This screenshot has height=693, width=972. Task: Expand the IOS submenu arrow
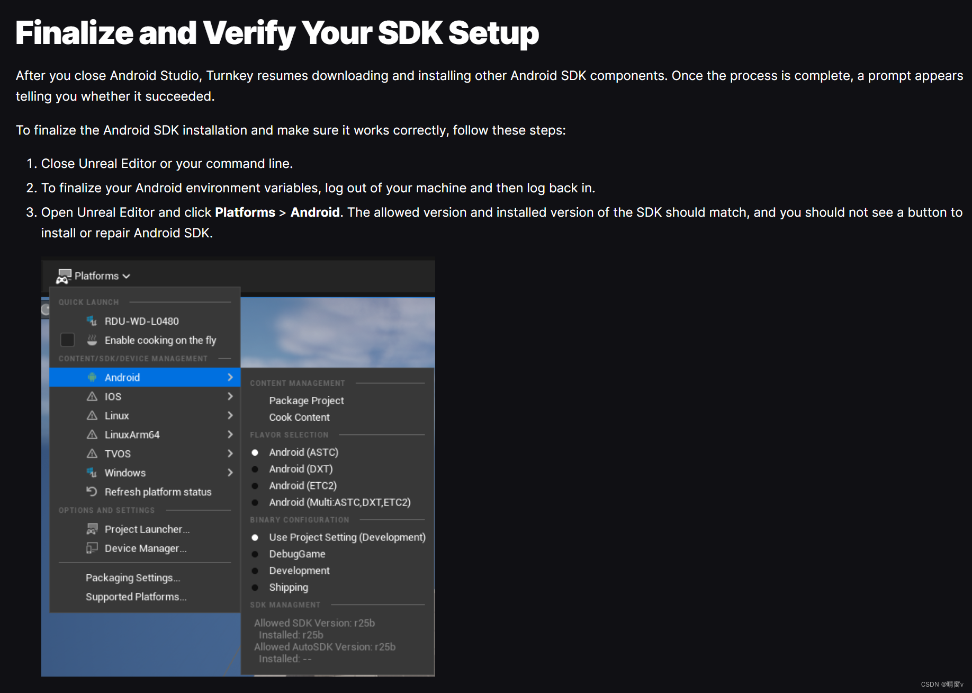click(x=230, y=396)
